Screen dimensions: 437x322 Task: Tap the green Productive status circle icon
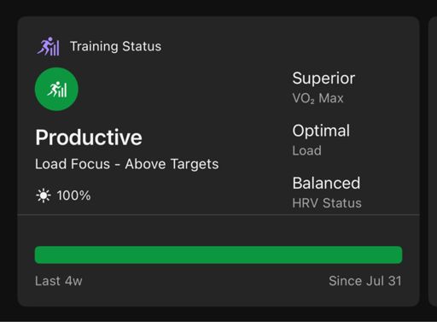pos(56,89)
